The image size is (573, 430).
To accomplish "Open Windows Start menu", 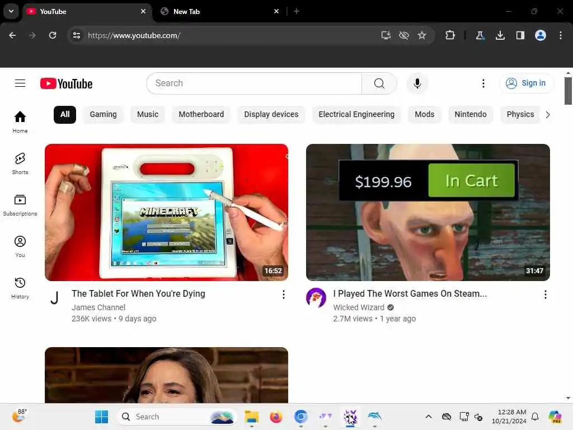I will coord(101,417).
